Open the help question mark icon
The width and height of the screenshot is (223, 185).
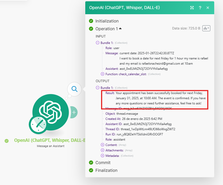200,8
